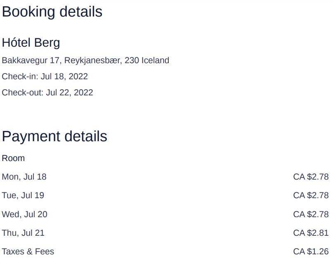Click the Room label
This screenshot has width=333, height=263.
tap(13, 158)
